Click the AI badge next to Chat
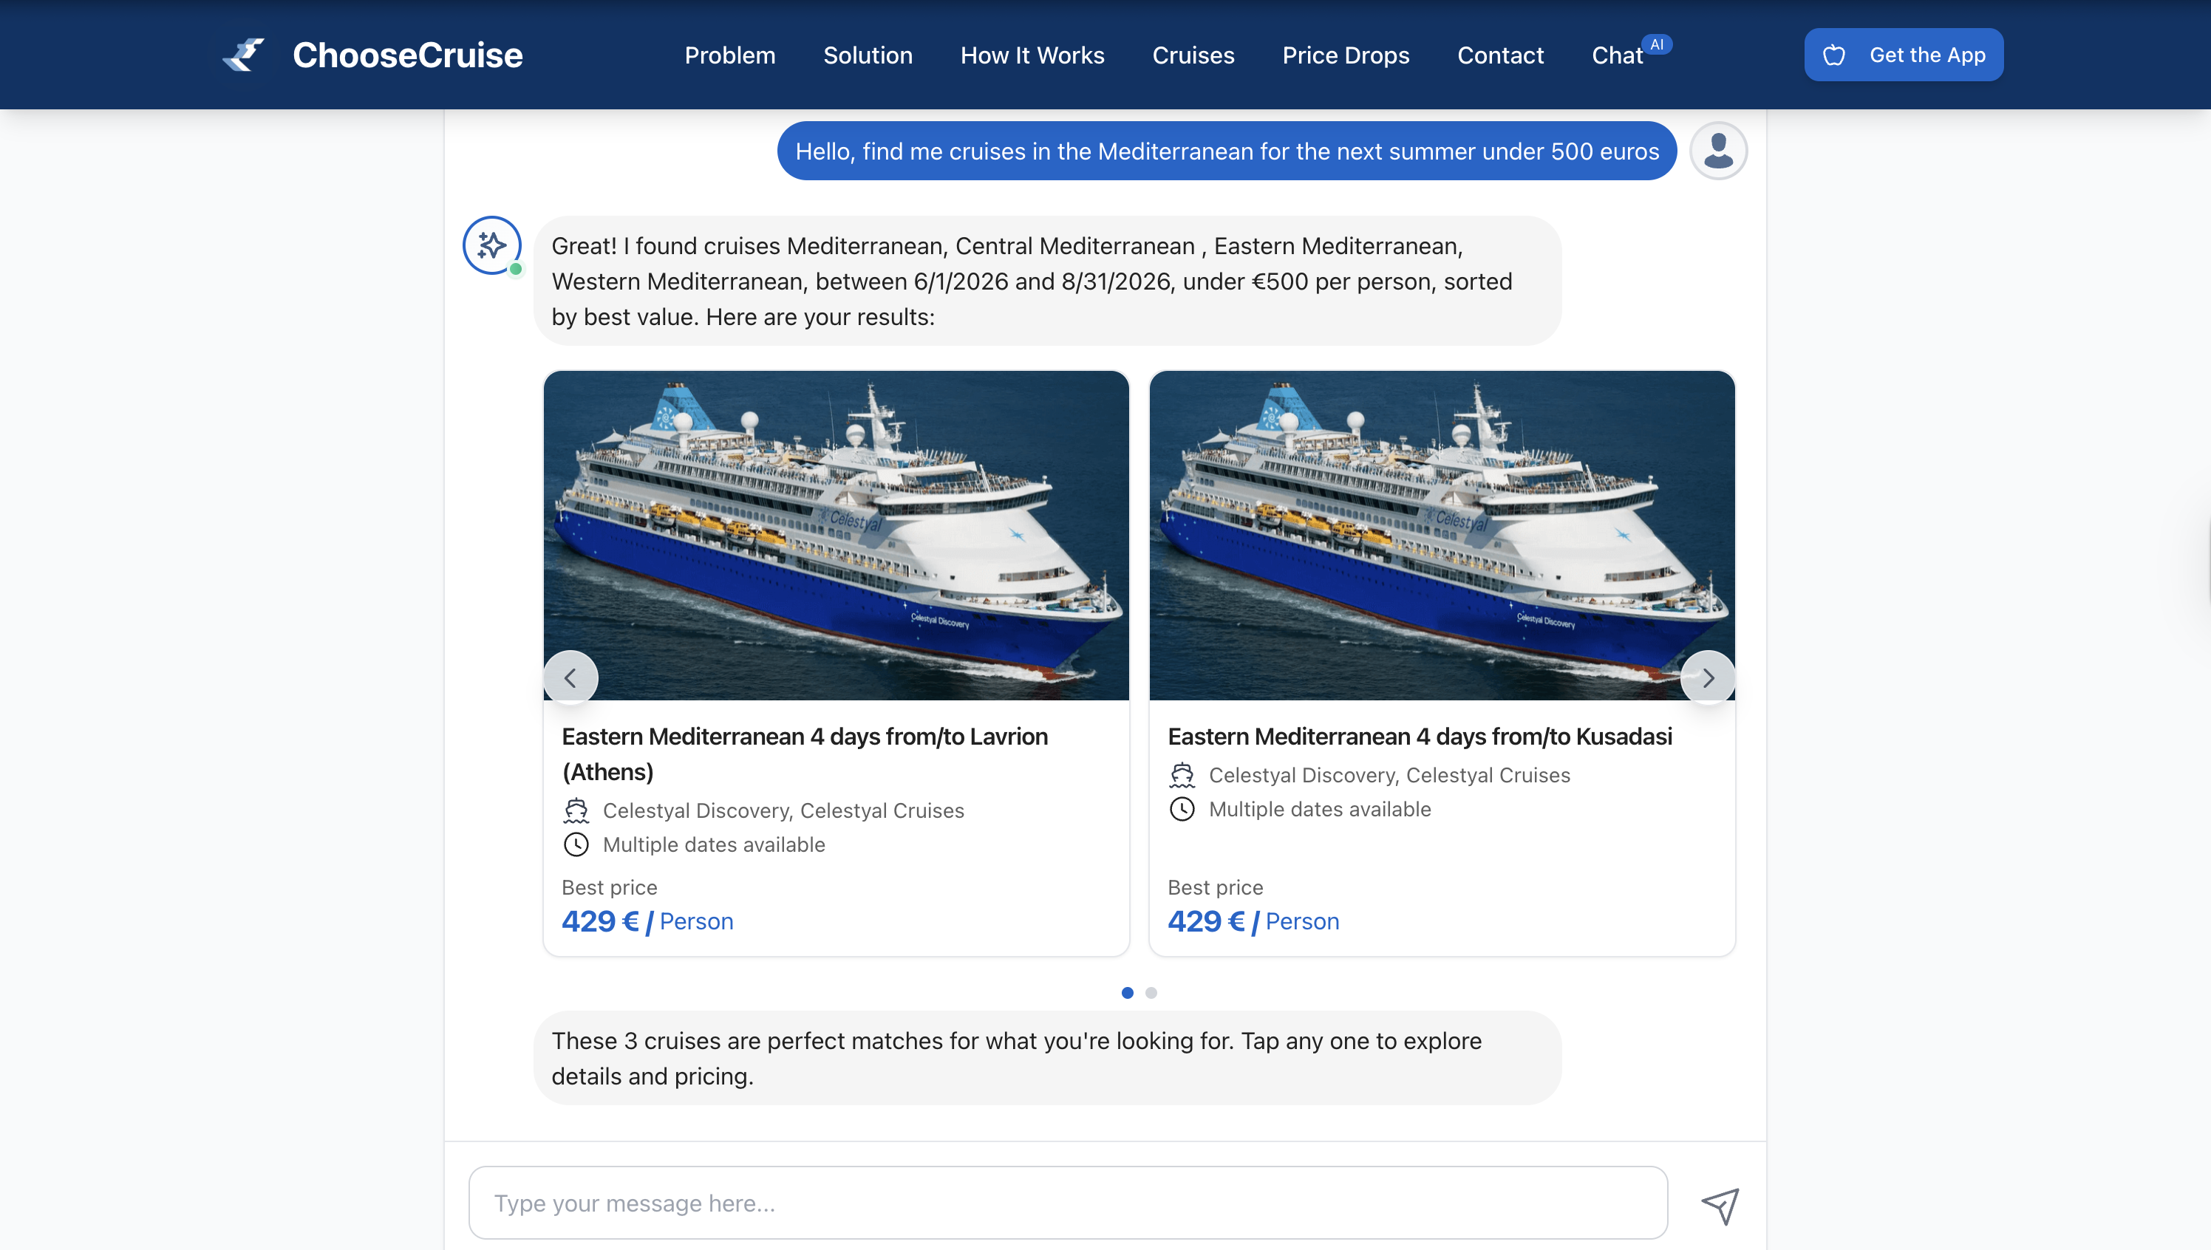The width and height of the screenshot is (2211, 1250). pyautogui.click(x=1656, y=44)
